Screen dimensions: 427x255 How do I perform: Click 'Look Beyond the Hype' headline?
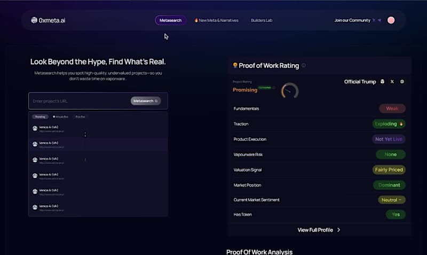98,61
